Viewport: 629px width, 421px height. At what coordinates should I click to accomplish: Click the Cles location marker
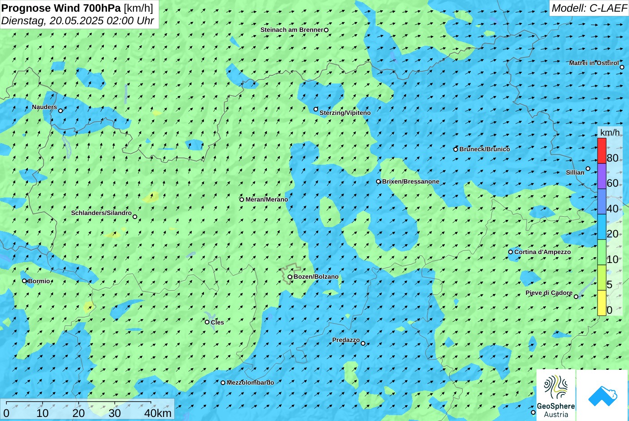point(207,322)
